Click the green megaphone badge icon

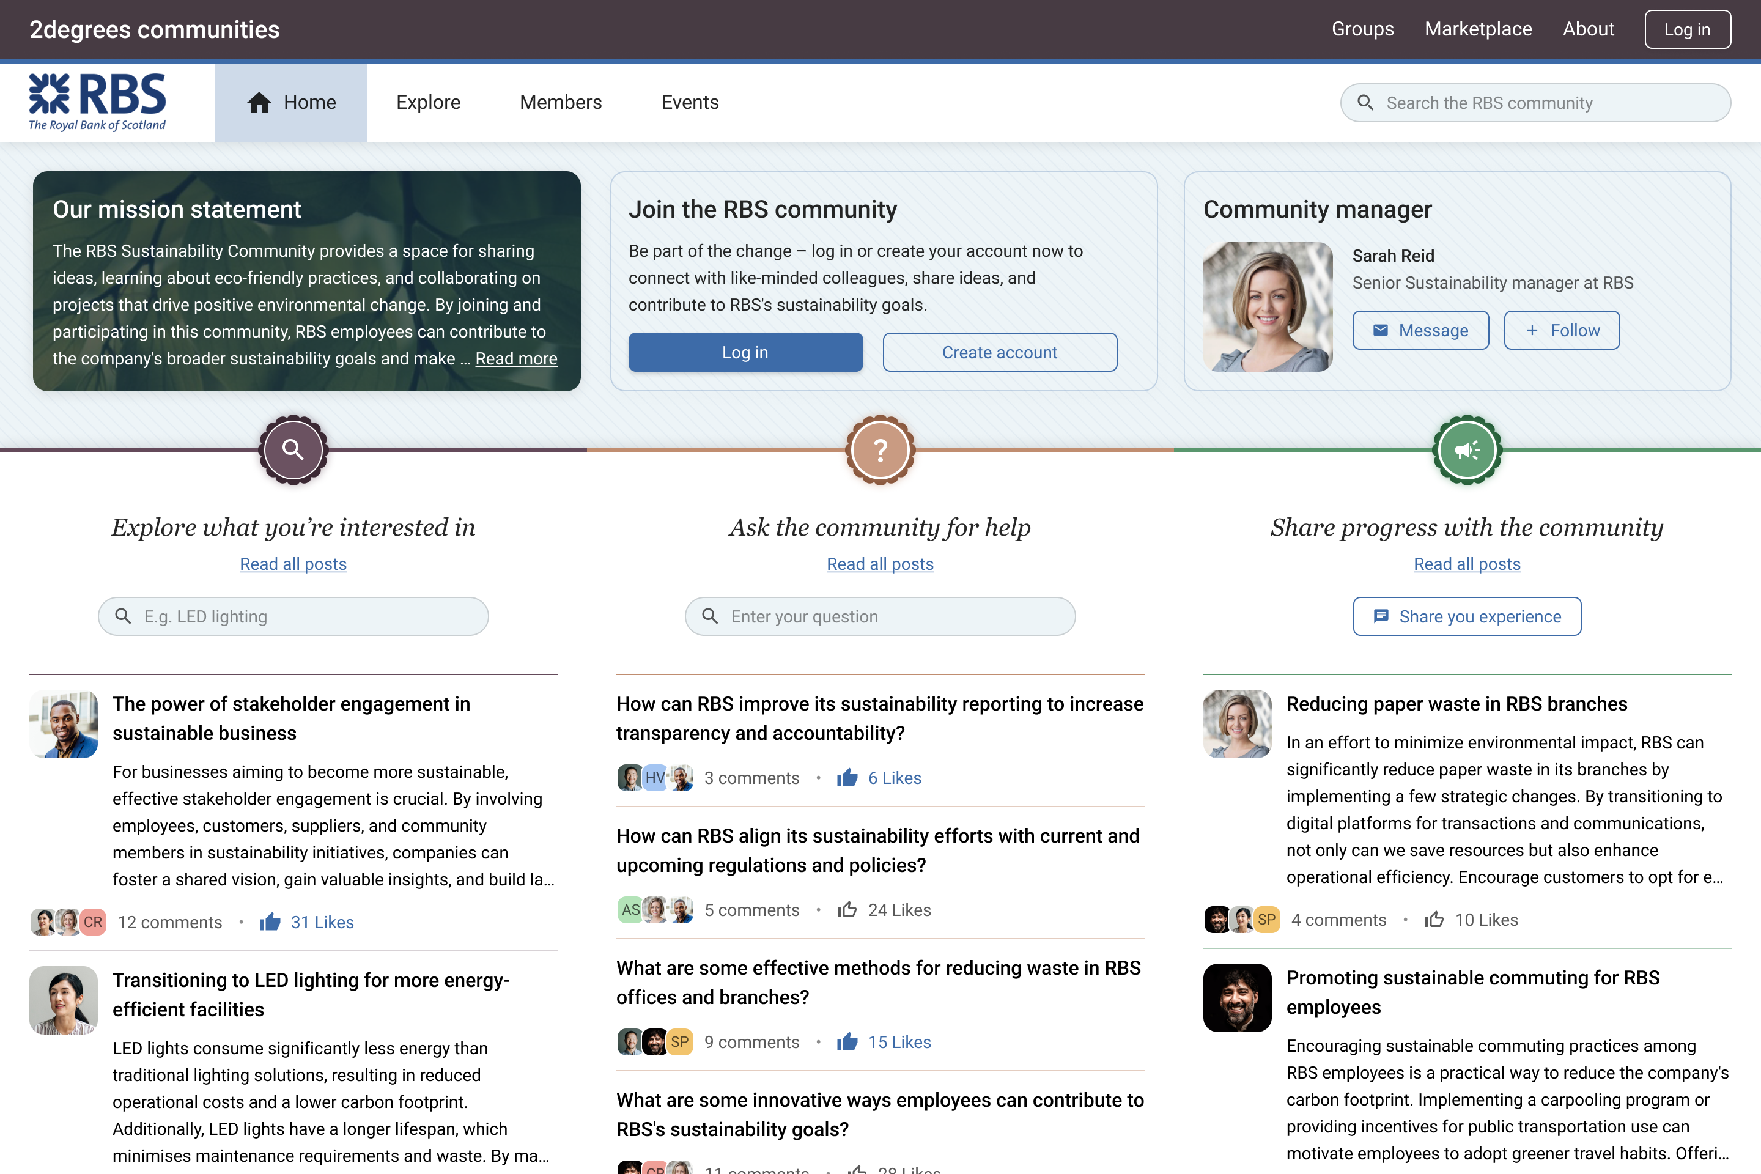pos(1467,450)
